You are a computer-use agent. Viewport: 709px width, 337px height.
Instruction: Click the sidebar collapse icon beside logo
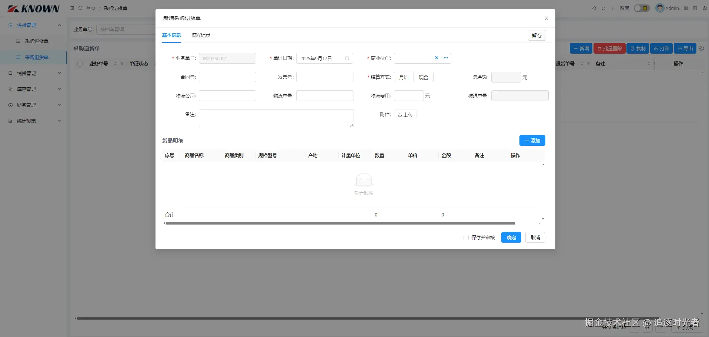pos(72,8)
